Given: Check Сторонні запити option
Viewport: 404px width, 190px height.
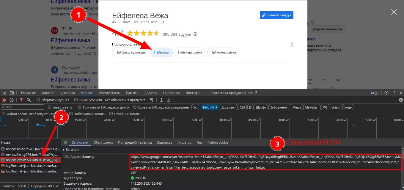Looking at the screenshot, I should coord(111,114).
